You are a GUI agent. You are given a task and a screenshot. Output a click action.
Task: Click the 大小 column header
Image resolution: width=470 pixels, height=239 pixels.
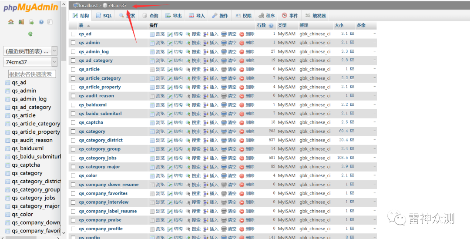click(339, 26)
